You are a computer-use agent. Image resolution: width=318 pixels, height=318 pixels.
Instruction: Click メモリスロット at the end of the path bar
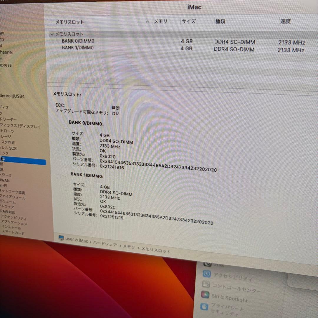[156, 250]
